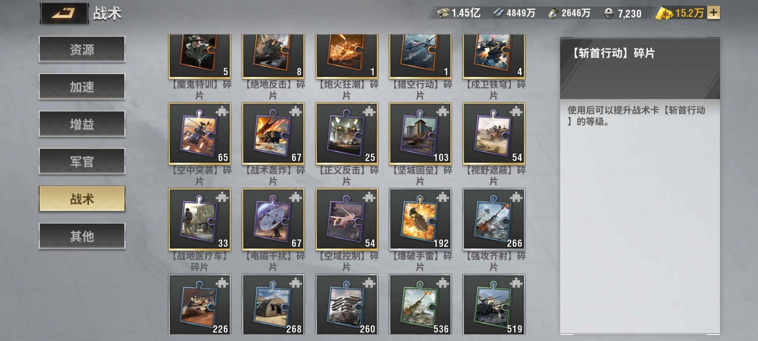Switch to the 加速 tab

click(x=82, y=86)
